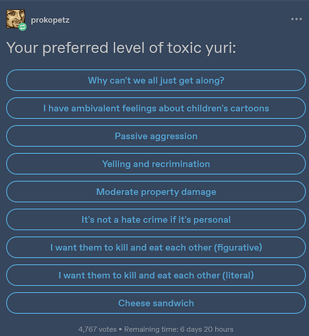This screenshot has width=309, height=336.
Task: Click the 4,767 votes count
Action: point(97,329)
